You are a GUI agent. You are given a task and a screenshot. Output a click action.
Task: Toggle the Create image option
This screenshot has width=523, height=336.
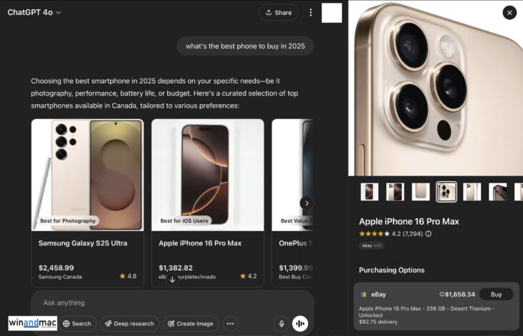click(191, 323)
